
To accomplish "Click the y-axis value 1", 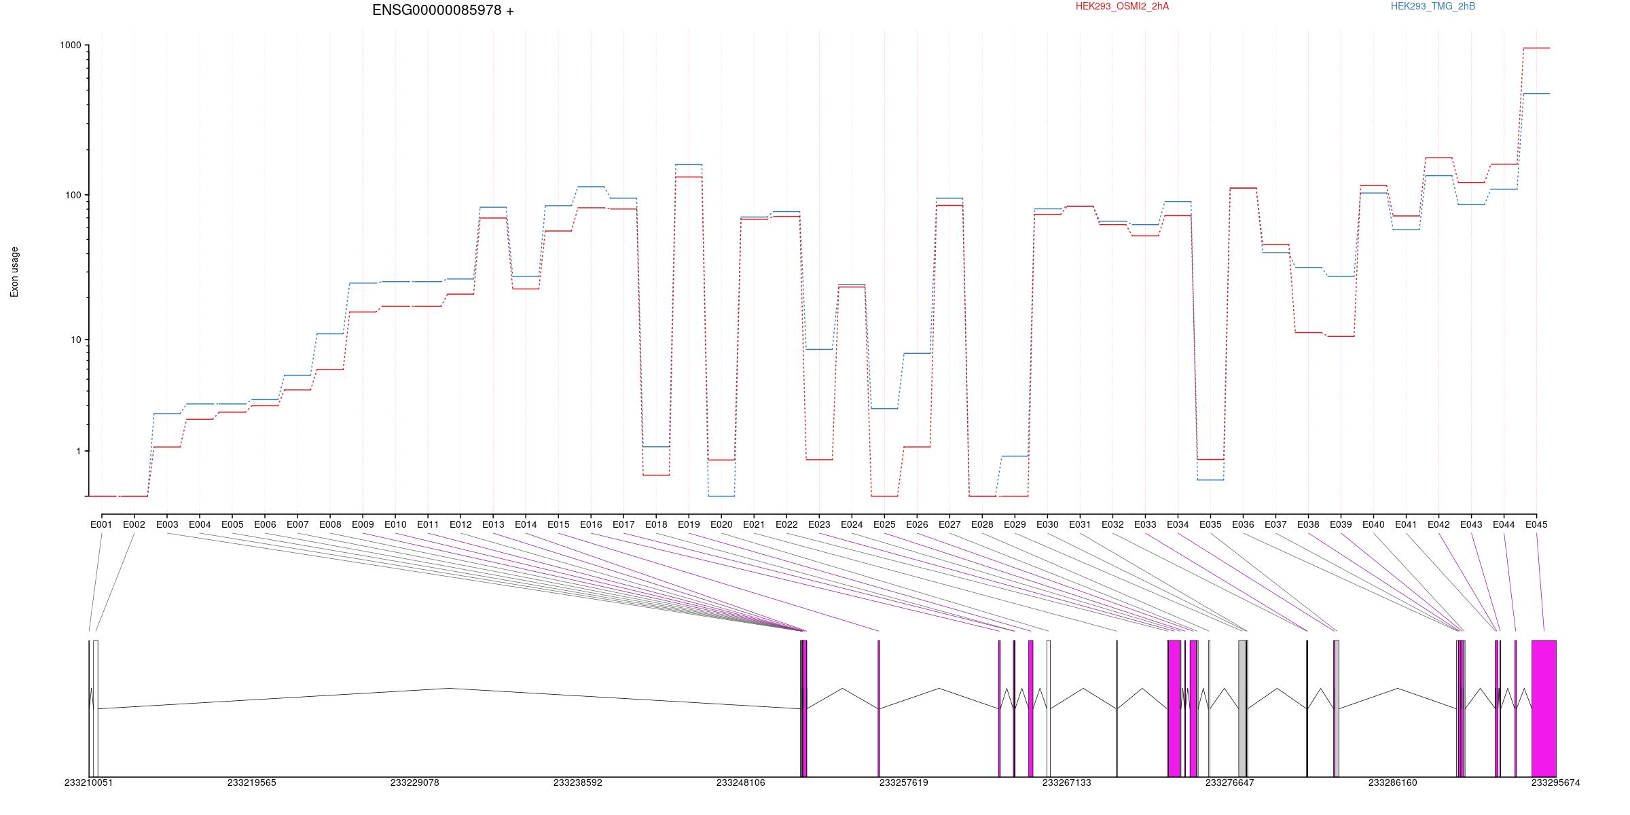I will point(78,451).
